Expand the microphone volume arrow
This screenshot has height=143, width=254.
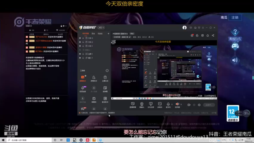pos(172,105)
